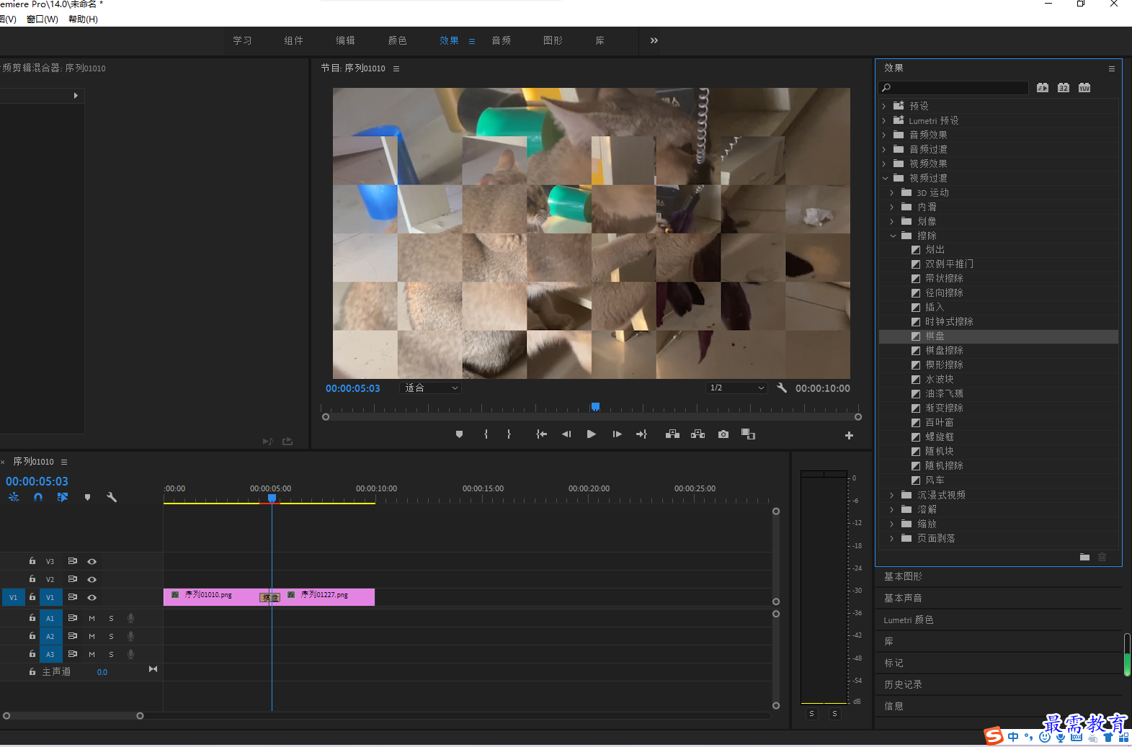Image resolution: width=1132 pixels, height=747 pixels.
Task: Click the Mark In bracket icon
Action: [x=486, y=434]
